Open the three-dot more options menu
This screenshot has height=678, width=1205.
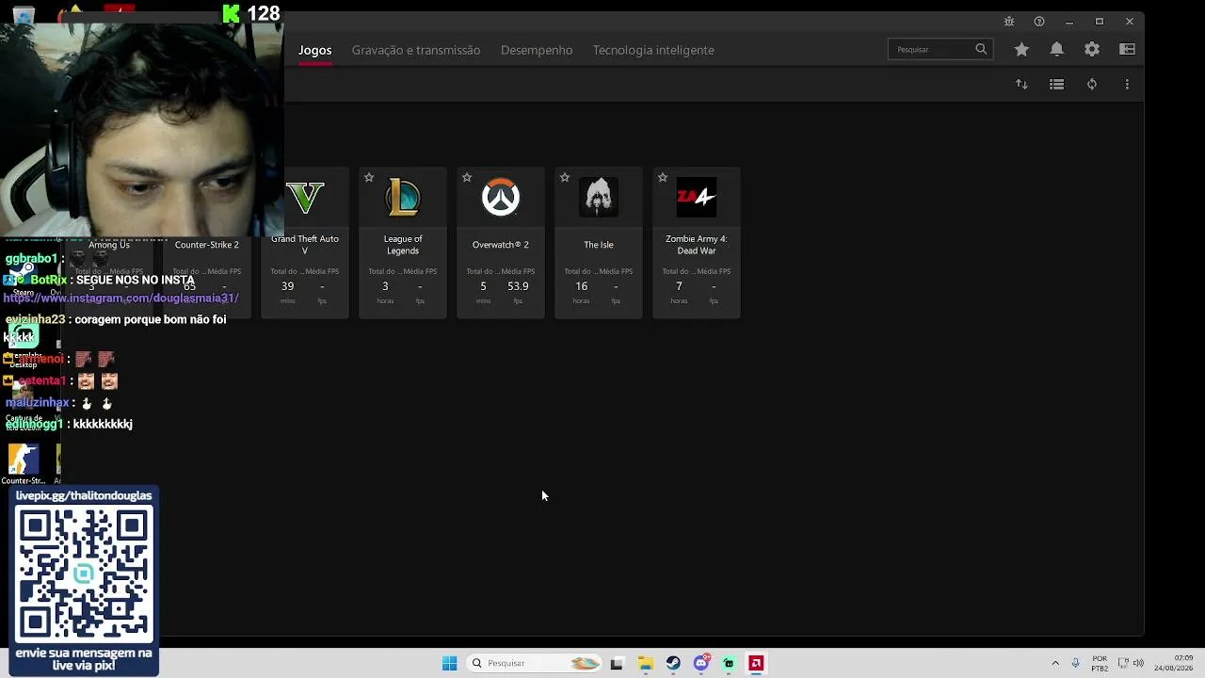point(1127,84)
